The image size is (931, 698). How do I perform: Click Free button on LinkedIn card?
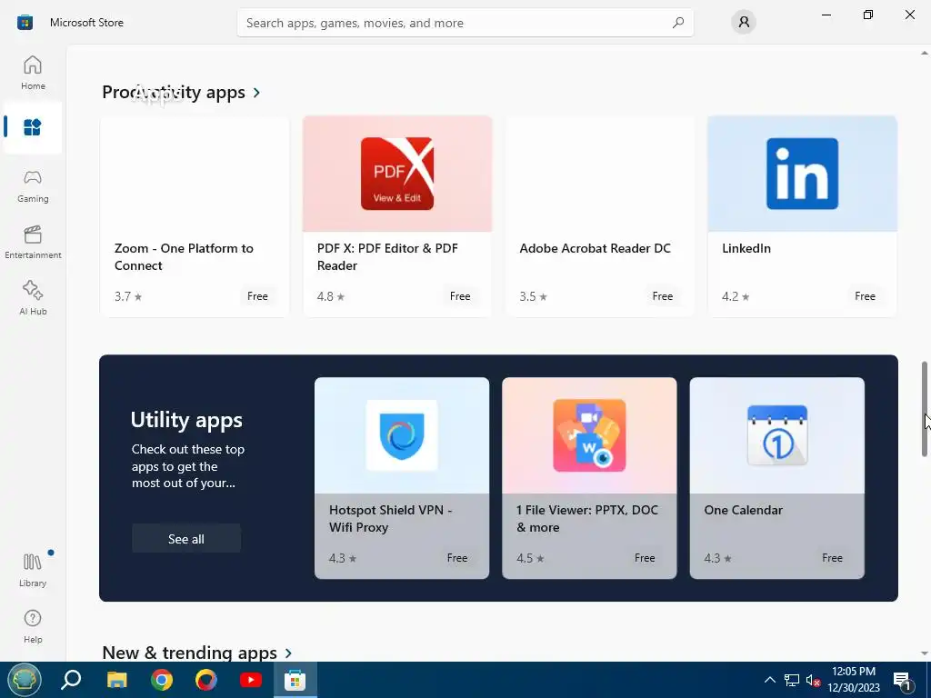pyautogui.click(x=865, y=296)
